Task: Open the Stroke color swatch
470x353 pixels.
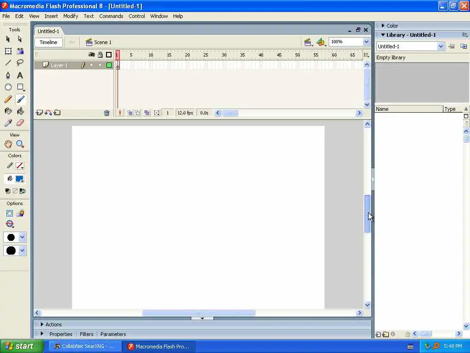Action: 19,165
